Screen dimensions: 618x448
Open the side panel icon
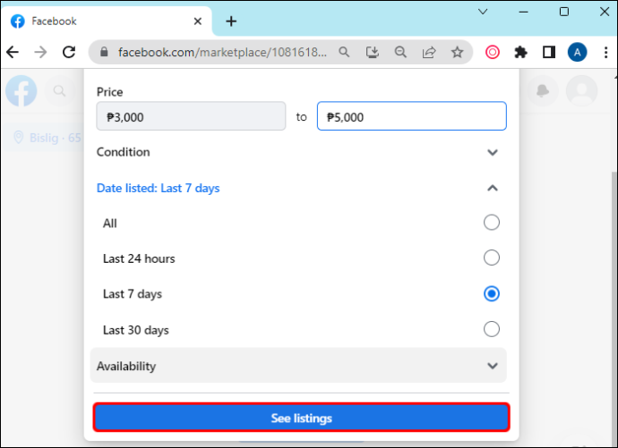(x=549, y=52)
